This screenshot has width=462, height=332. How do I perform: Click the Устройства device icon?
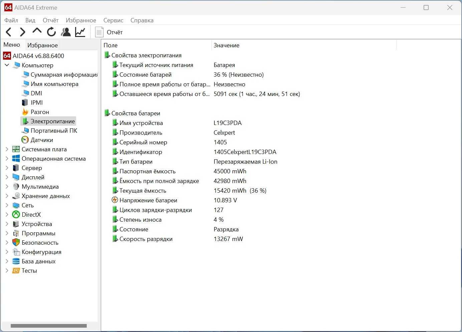(x=16, y=224)
